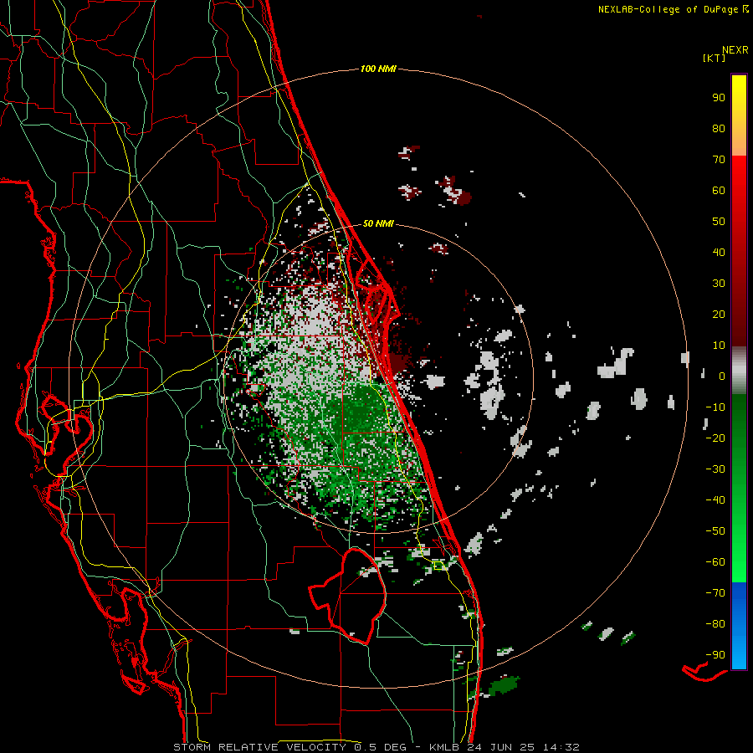Click the 90 value on the velocity scale
Screen dimensions: 753x753
point(719,98)
